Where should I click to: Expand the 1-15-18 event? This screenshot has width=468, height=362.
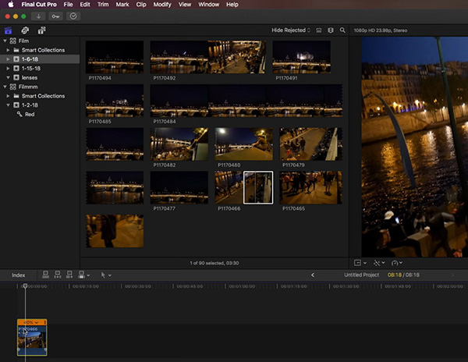pyautogui.click(x=8, y=69)
